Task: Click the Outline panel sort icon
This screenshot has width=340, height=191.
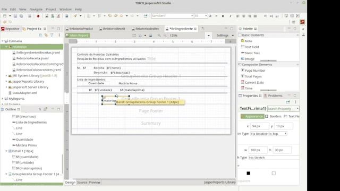Action: (x=40, y=109)
